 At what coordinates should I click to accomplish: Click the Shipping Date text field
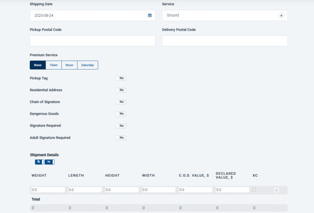coord(87,15)
